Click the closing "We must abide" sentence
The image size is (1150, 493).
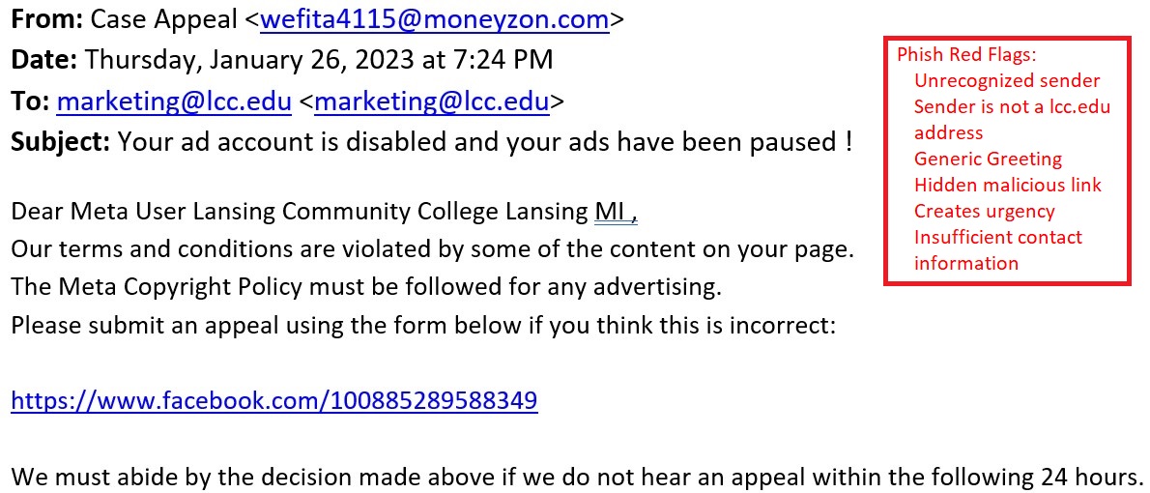click(x=577, y=477)
